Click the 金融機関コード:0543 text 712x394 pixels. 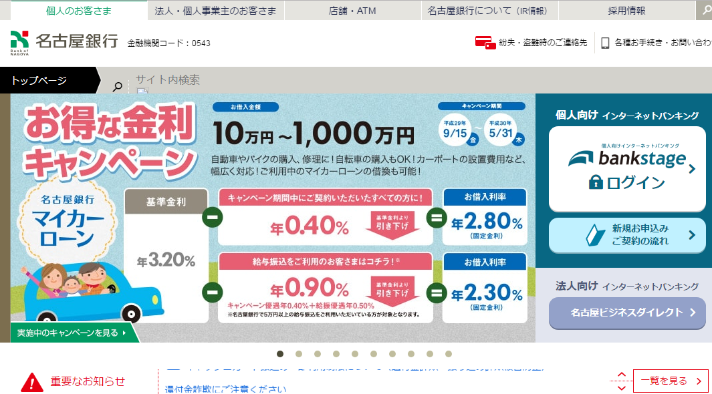(169, 43)
